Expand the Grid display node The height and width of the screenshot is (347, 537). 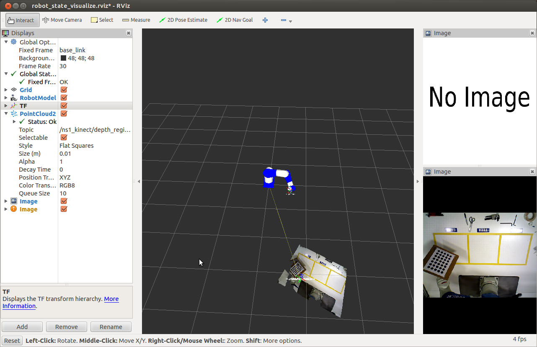[x=6, y=90]
